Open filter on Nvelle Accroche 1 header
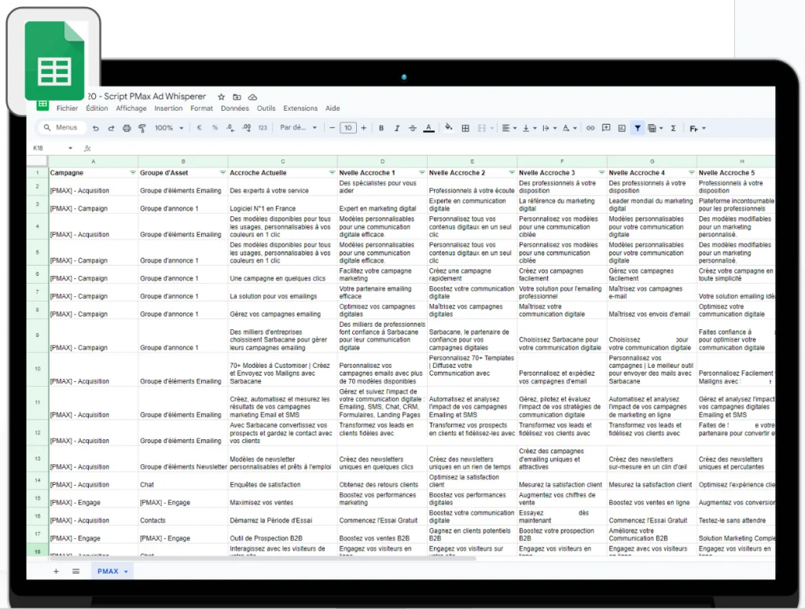The width and height of the screenshot is (805, 609). (x=422, y=172)
